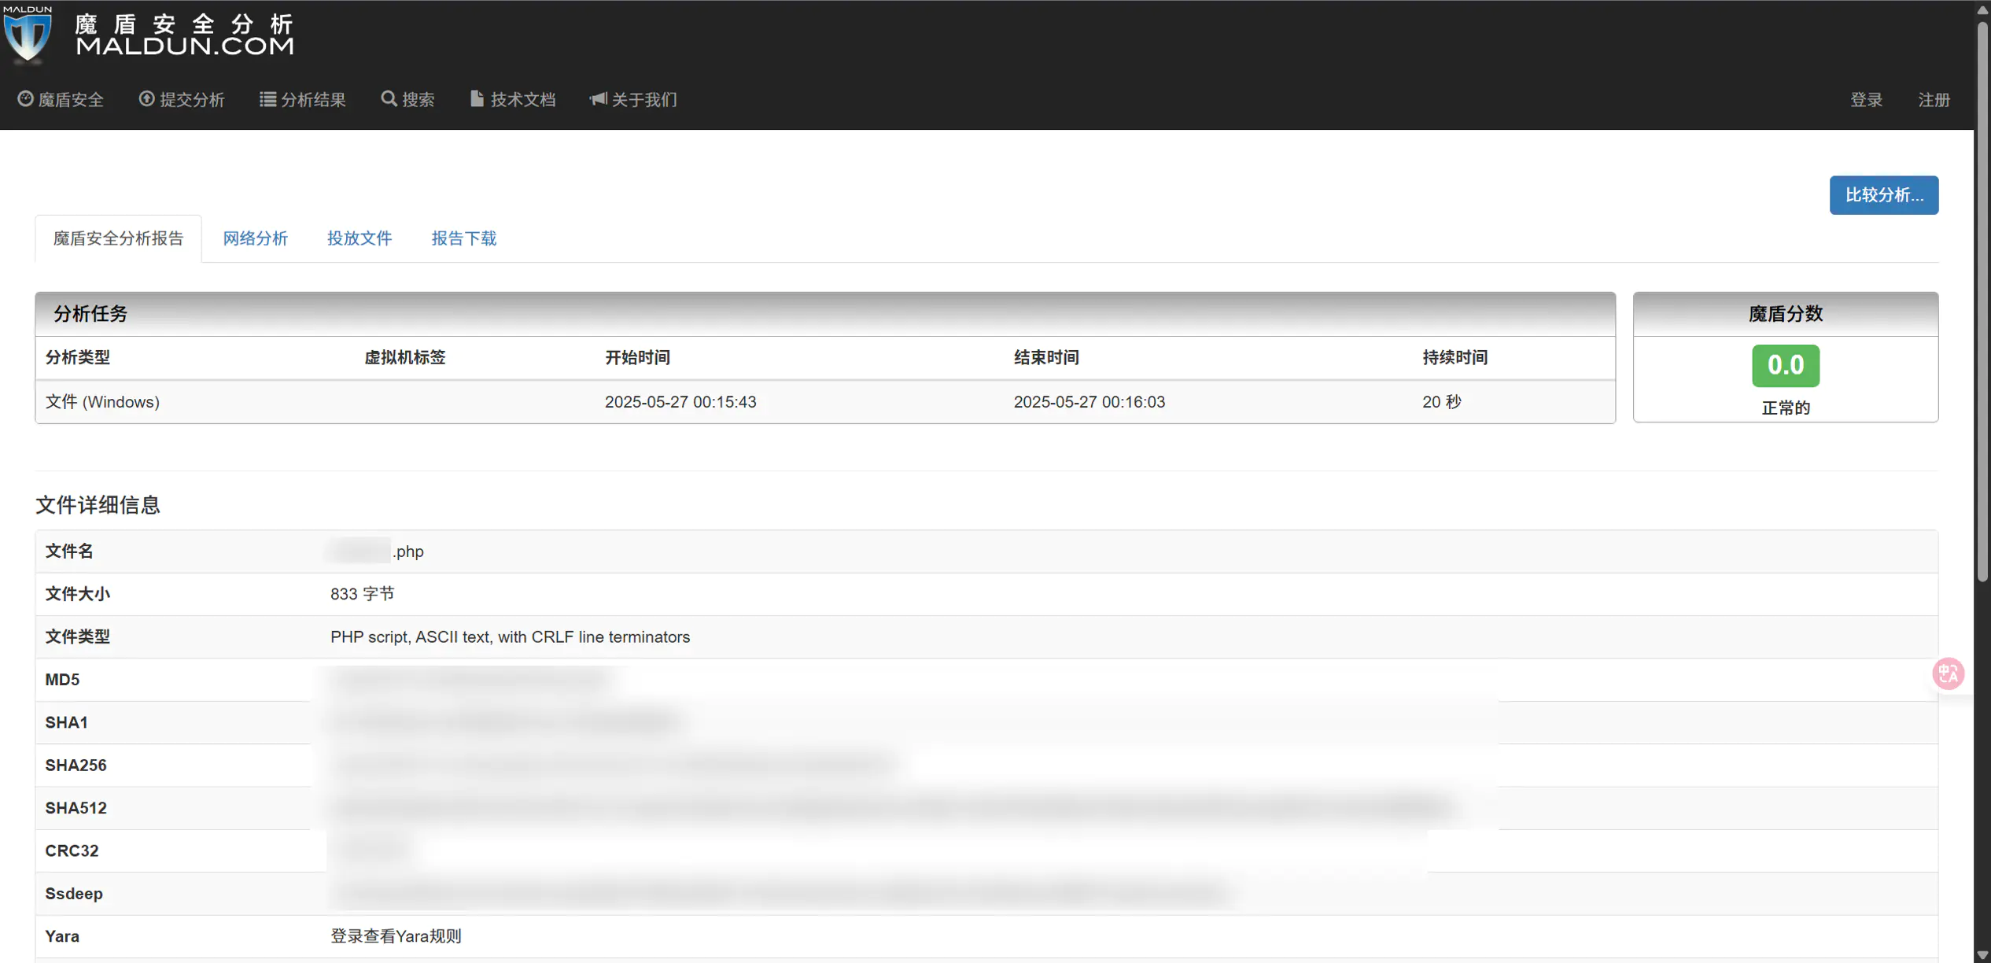This screenshot has width=1991, height=963.
Task: Open the 报告下载 tab
Action: 463,238
